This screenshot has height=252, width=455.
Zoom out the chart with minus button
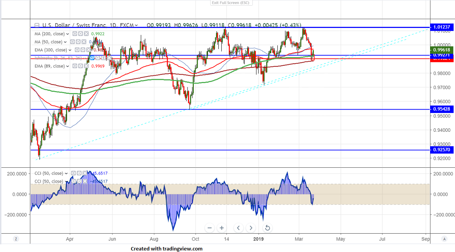point(209,228)
